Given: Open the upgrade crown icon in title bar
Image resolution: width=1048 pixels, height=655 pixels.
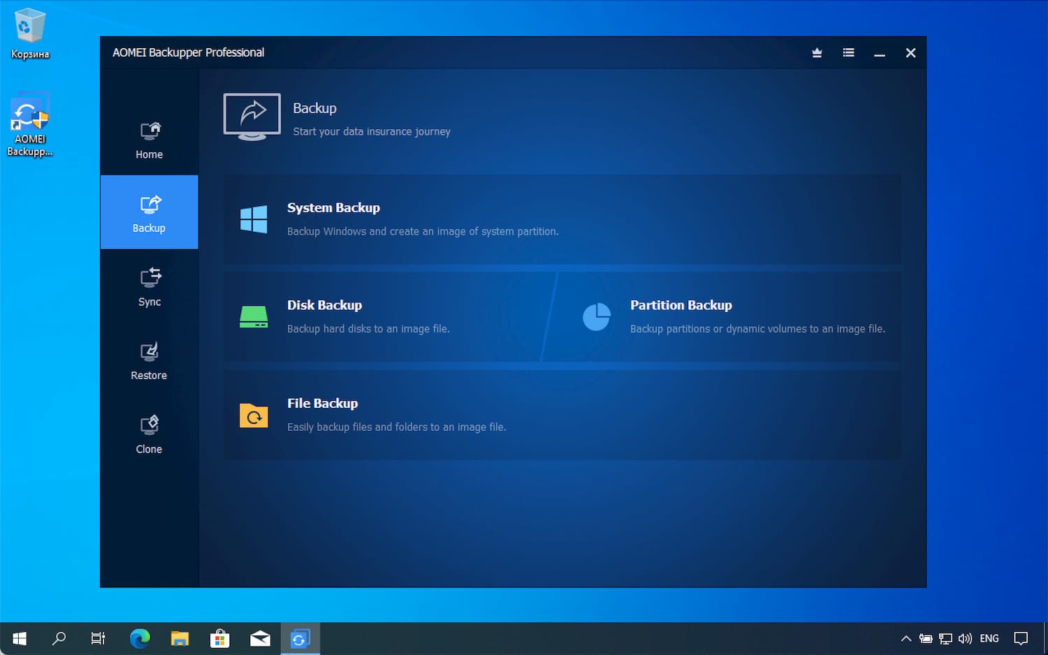Looking at the screenshot, I should tap(817, 53).
